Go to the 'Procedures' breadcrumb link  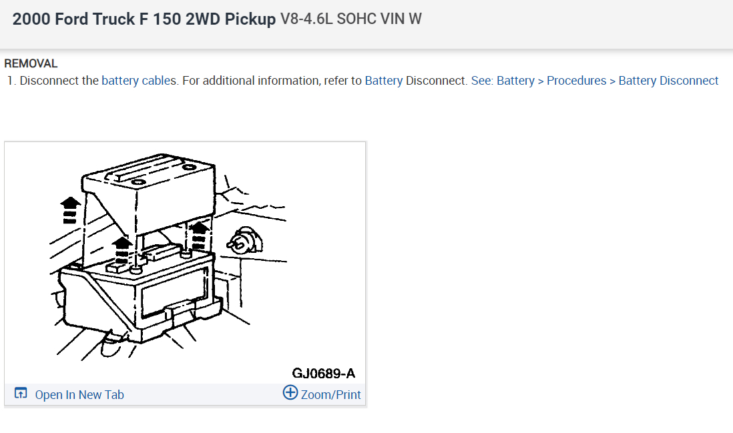(x=576, y=81)
